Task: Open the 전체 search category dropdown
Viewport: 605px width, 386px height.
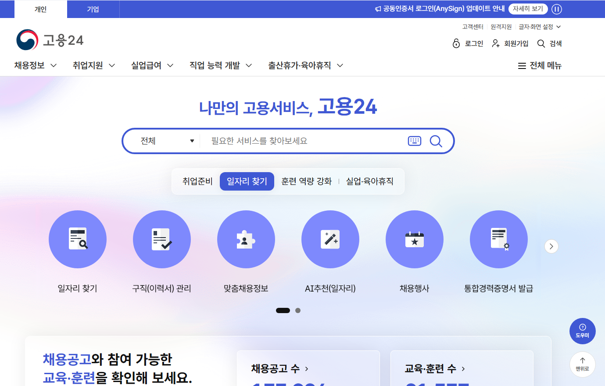Action: 167,141
